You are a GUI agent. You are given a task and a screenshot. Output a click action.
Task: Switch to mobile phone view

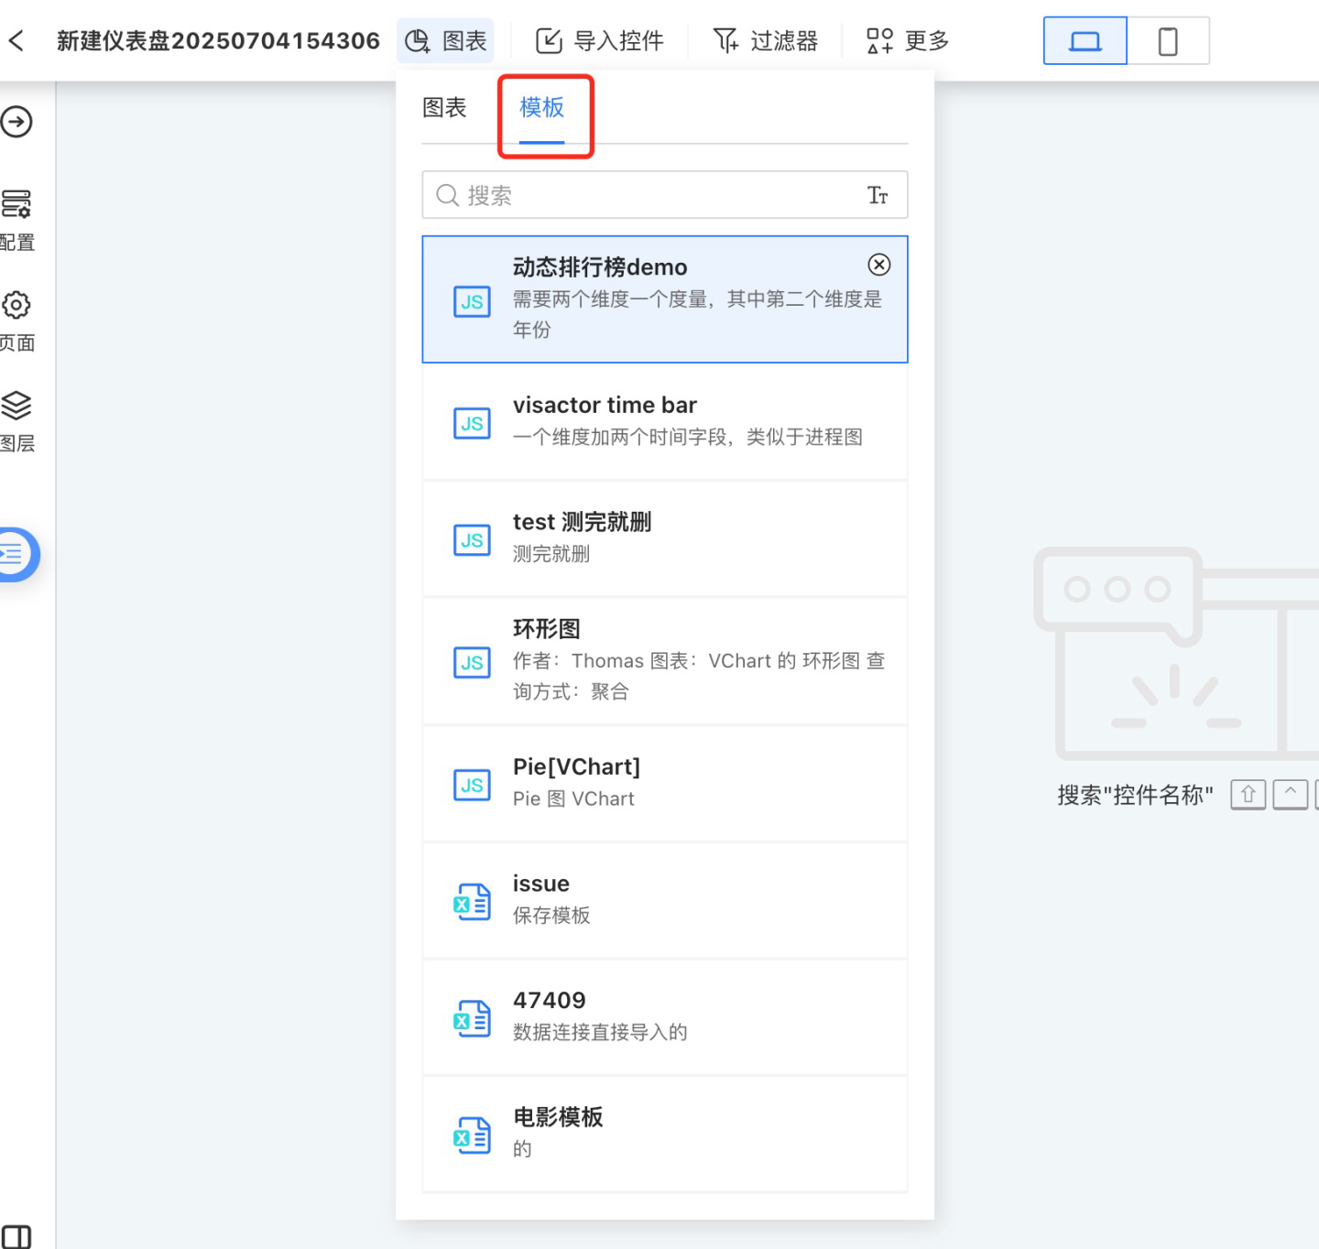[1168, 41]
